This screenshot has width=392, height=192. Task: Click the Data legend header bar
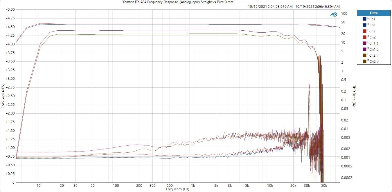click(x=373, y=13)
